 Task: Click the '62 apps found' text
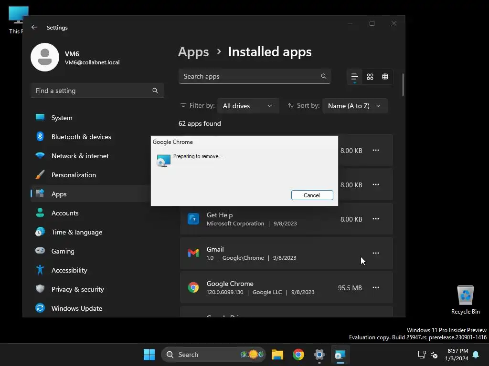click(x=200, y=123)
